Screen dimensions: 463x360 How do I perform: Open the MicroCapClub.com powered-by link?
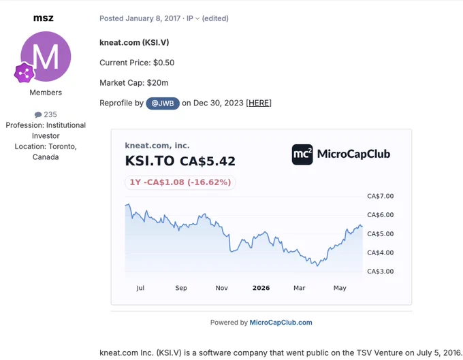pos(281,322)
